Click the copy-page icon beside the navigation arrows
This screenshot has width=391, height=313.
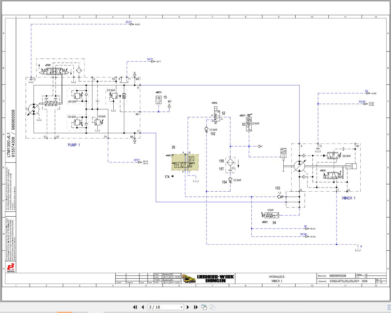204,307
